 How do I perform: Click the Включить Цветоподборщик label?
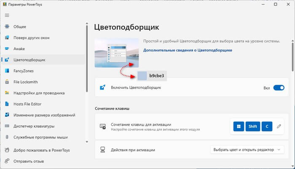coord(136,88)
